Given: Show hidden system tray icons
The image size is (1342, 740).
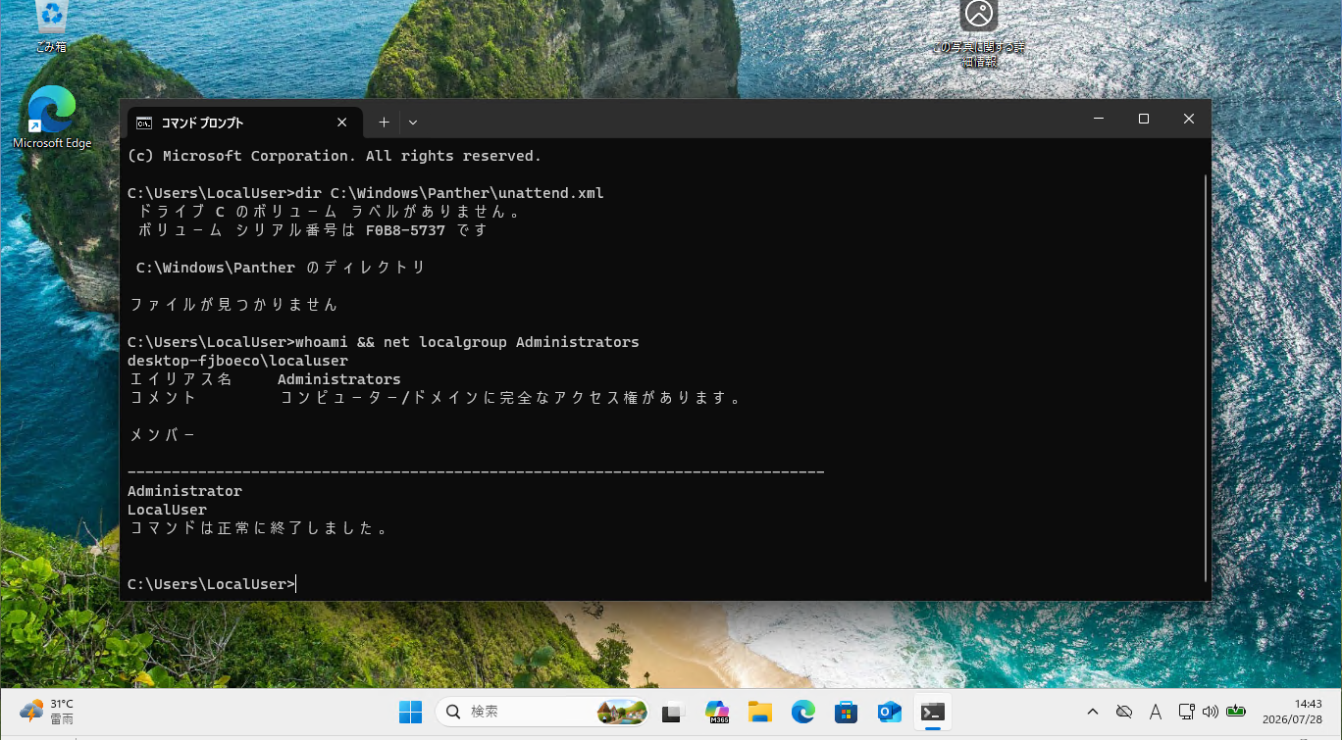Looking at the screenshot, I should 1093,712.
